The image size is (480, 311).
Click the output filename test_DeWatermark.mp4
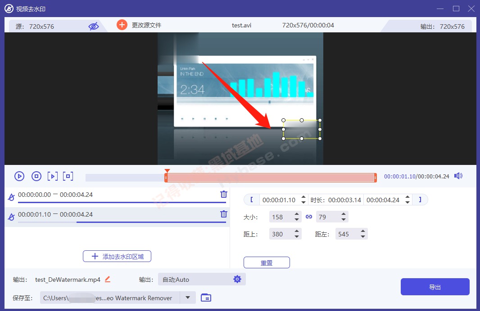coord(68,280)
